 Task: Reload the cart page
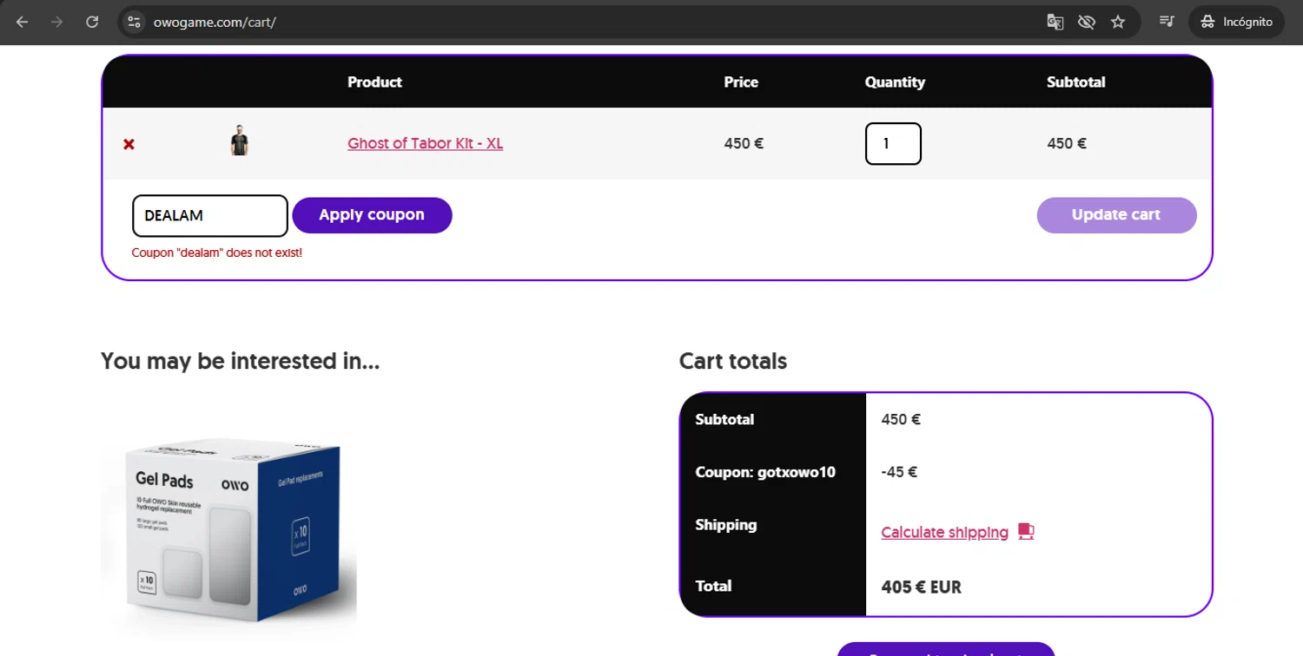(92, 22)
